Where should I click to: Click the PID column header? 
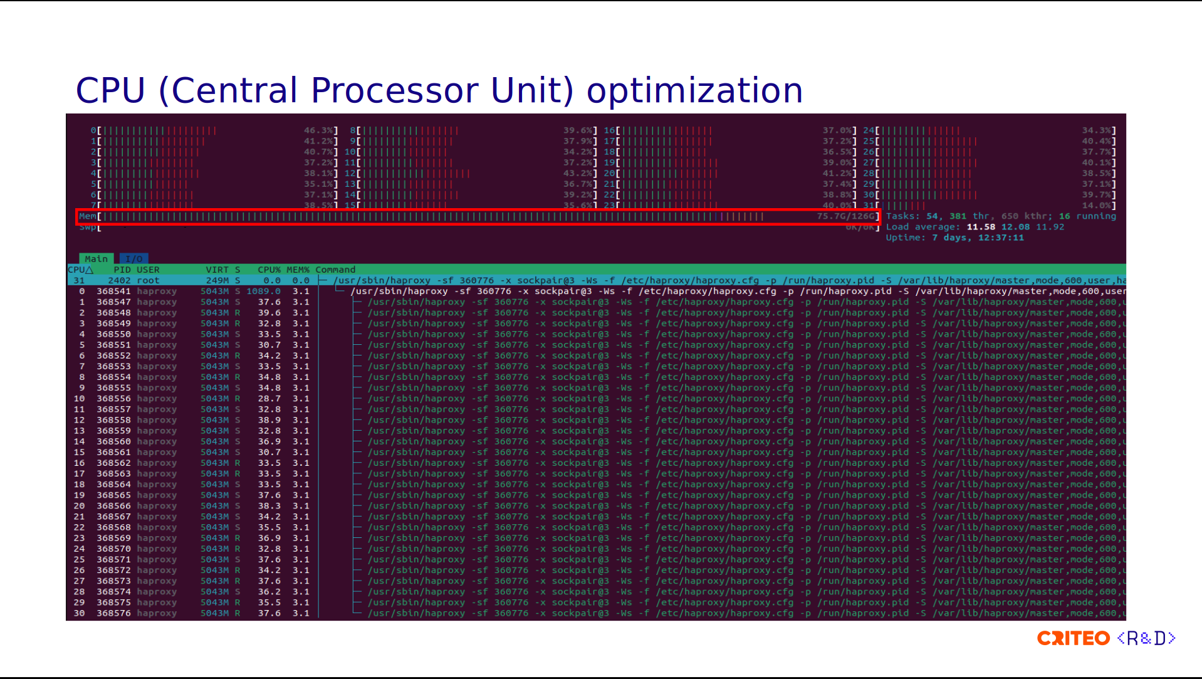click(x=122, y=270)
